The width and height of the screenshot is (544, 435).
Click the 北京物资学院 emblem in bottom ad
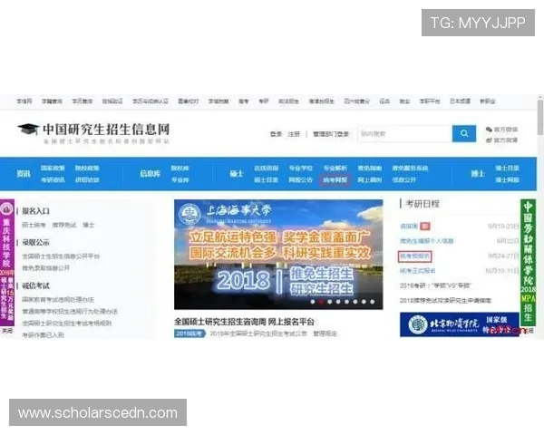417,325
